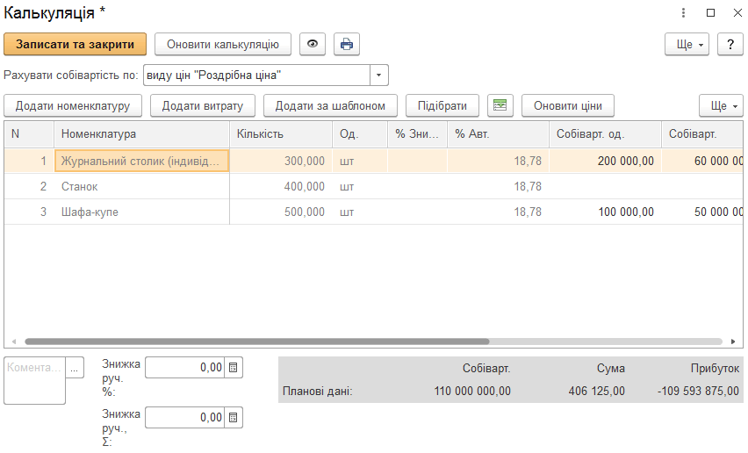The height and width of the screenshot is (453, 748).
Task: Click empty % Зни cell in first row
Action: click(x=417, y=162)
